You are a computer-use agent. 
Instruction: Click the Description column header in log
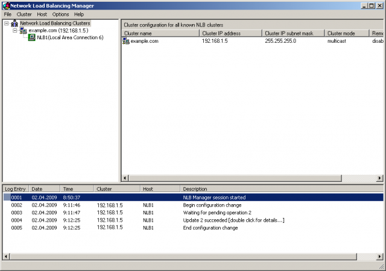pyautogui.click(x=282, y=189)
